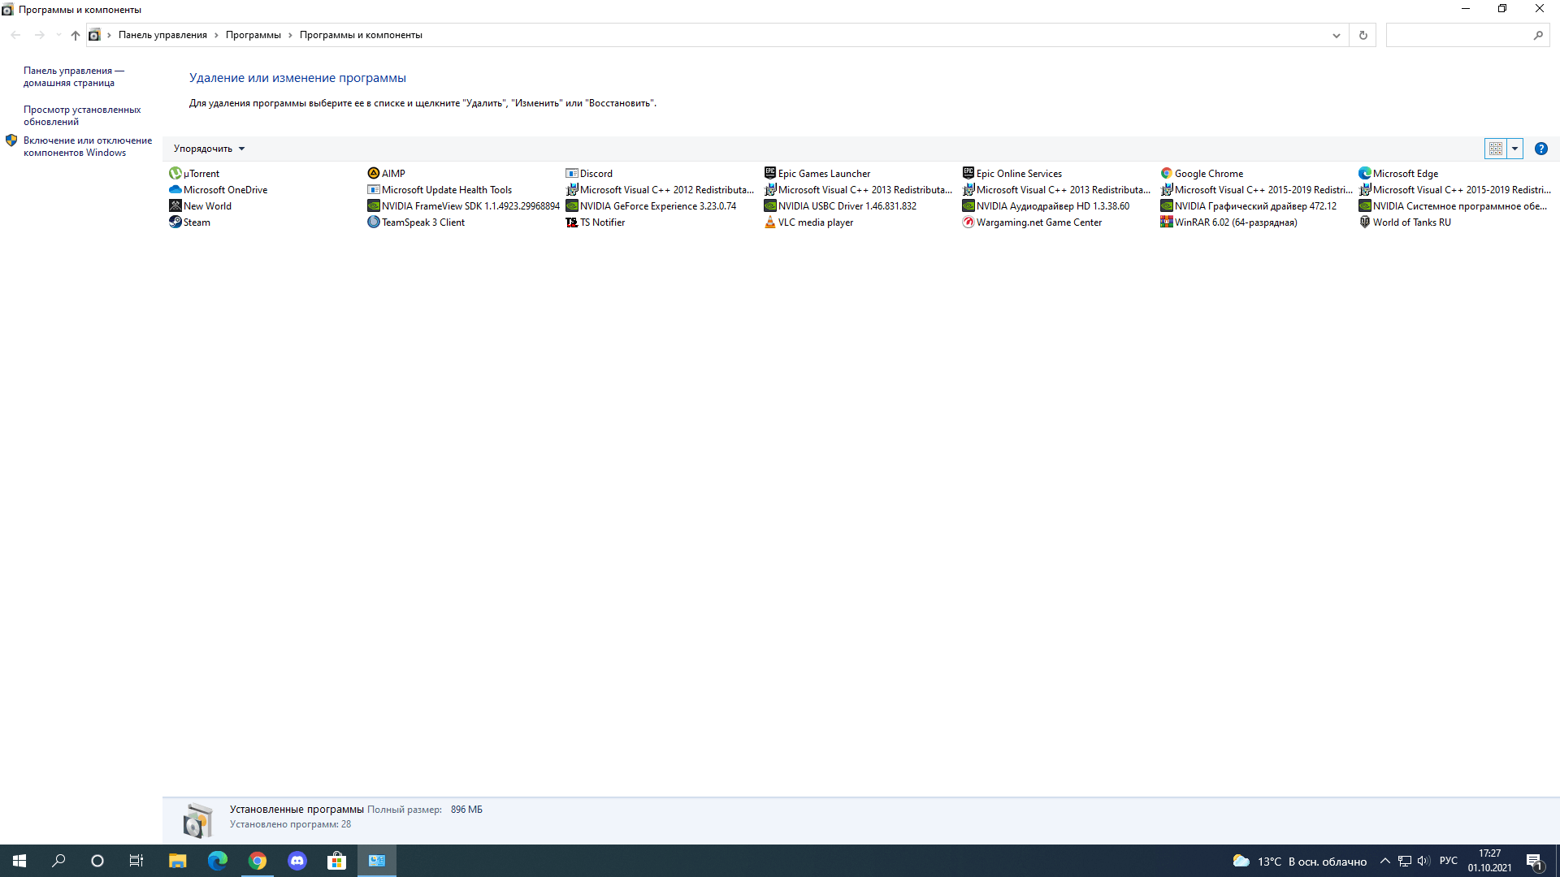
Task: Open Discord from the taskbar
Action: click(297, 861)
